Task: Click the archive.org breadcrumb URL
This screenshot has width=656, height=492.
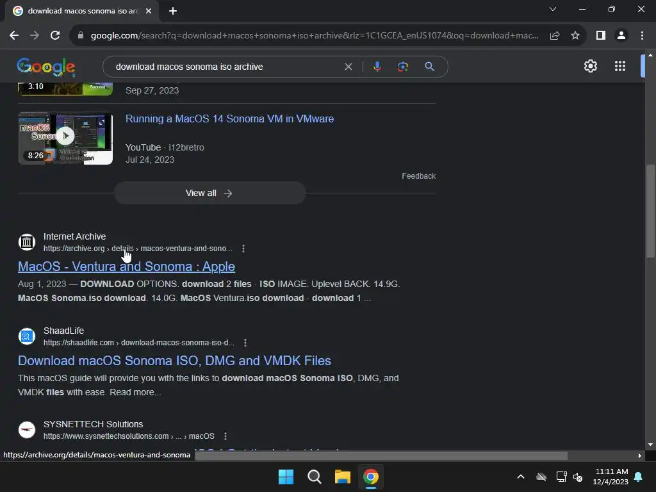Action: point(138,249)
